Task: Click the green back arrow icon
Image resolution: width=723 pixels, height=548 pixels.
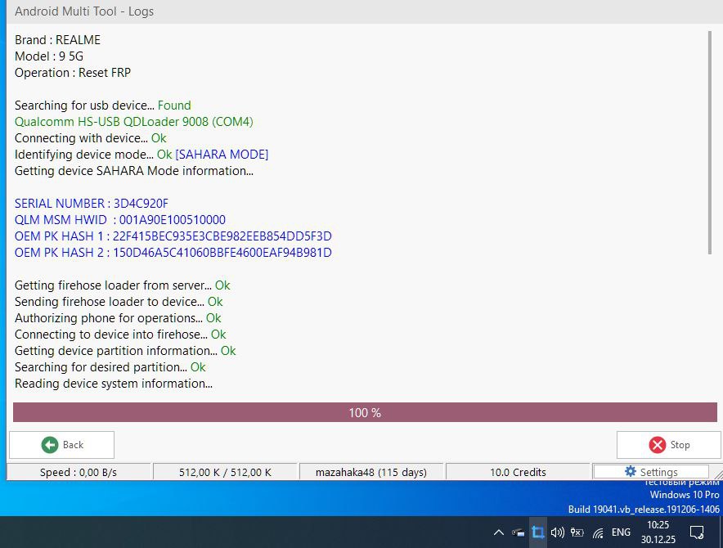Action: tap(50, 445)
